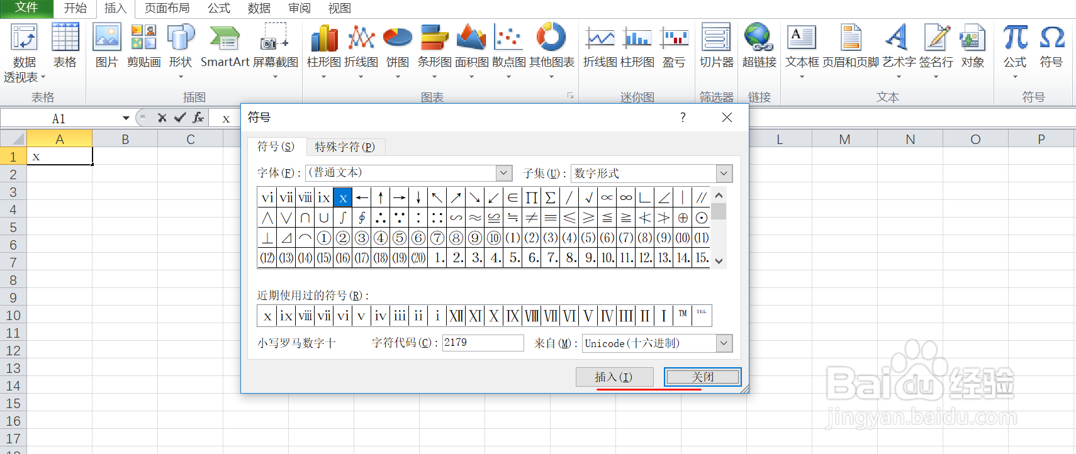The height and width of the screenshot is (454, 1076).
Task: Cancel formula bar entry with X
Action: pos(162,118)
